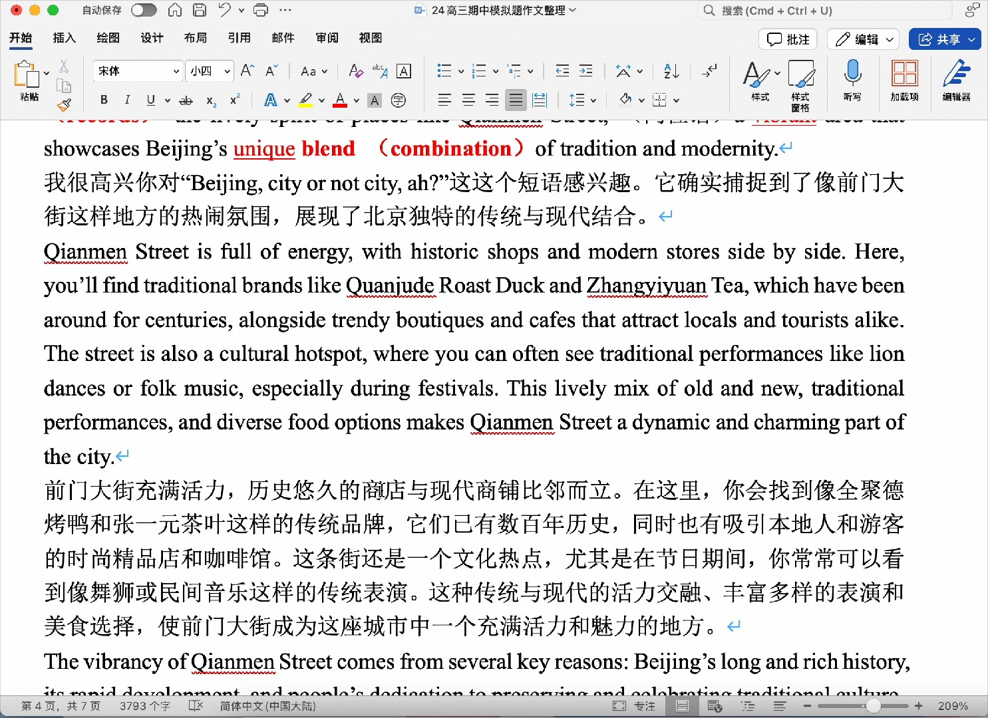Select the Format Painter brush icon
The width and height of the screenshot is (988, 718).
point(64,104)
